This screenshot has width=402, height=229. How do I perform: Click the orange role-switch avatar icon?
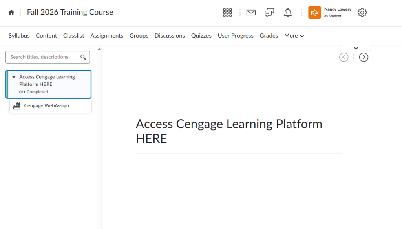(x=314, y=13)
